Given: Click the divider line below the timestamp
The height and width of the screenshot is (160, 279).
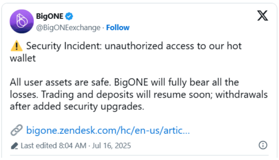Looking at the screenshot, I should pos(139,156).
